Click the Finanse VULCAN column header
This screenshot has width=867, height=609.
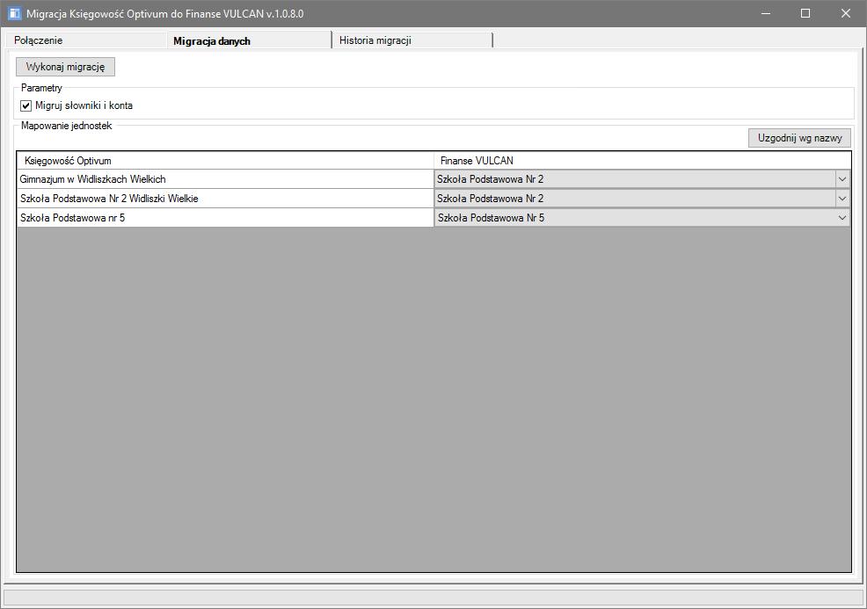[643, 161]
